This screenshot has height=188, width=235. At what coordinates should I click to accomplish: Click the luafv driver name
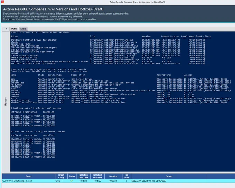pyautogui.click(x=14, y=89)
